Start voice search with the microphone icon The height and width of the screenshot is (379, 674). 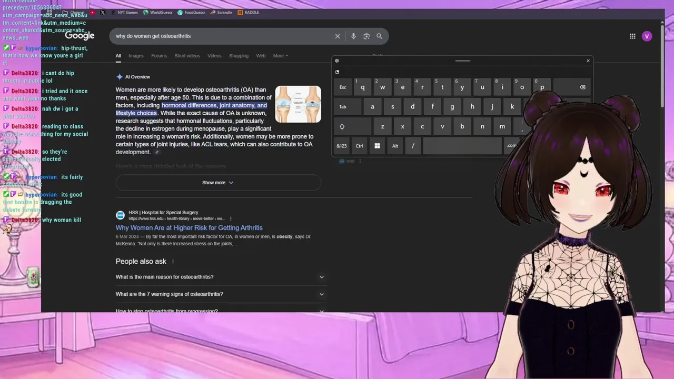coord(353,36)
